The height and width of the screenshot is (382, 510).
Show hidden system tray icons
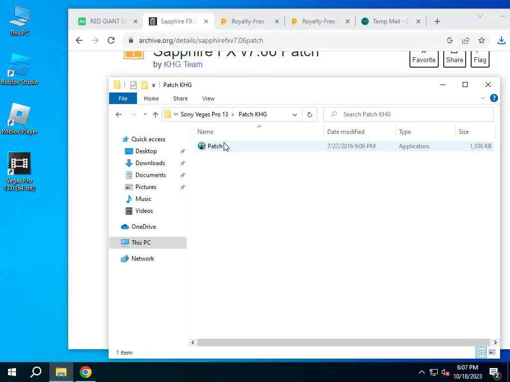tap(421, 372)
